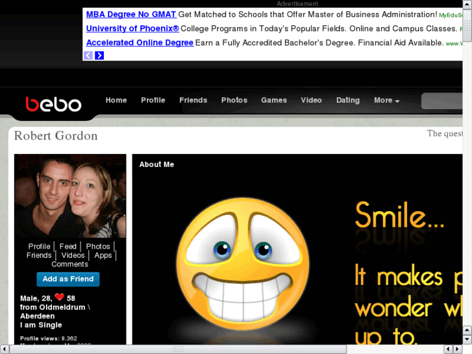This screenshot has height=354, width=472.
Task: Open the Video navigation item
Action: [x=311, y=101]
